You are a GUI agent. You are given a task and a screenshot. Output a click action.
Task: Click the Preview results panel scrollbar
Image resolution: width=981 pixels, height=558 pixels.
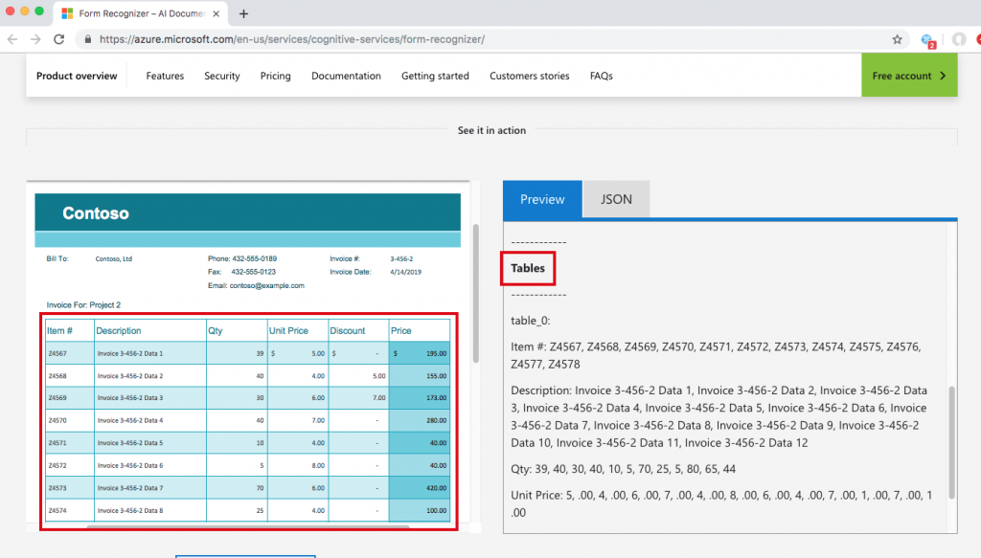point(952,442)
